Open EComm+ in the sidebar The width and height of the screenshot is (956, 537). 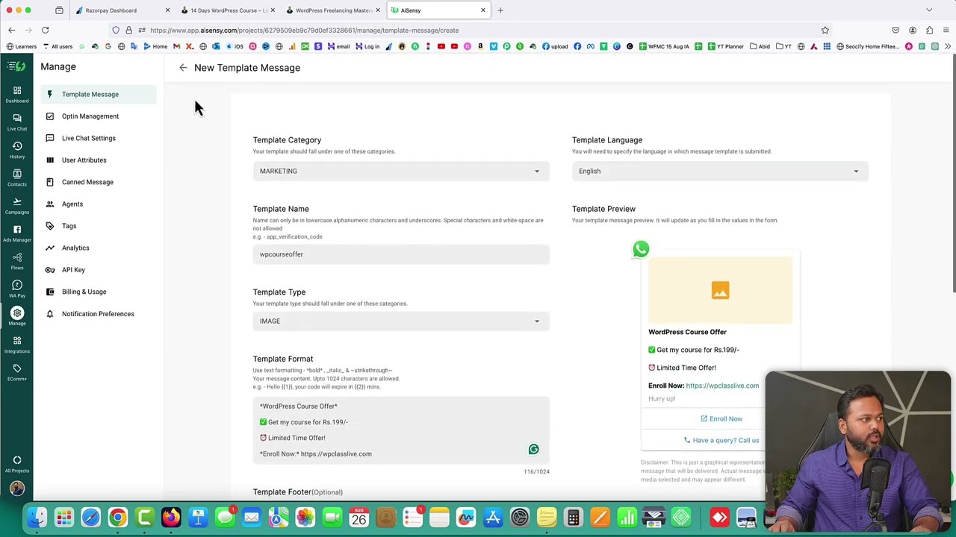coord(16,372)
